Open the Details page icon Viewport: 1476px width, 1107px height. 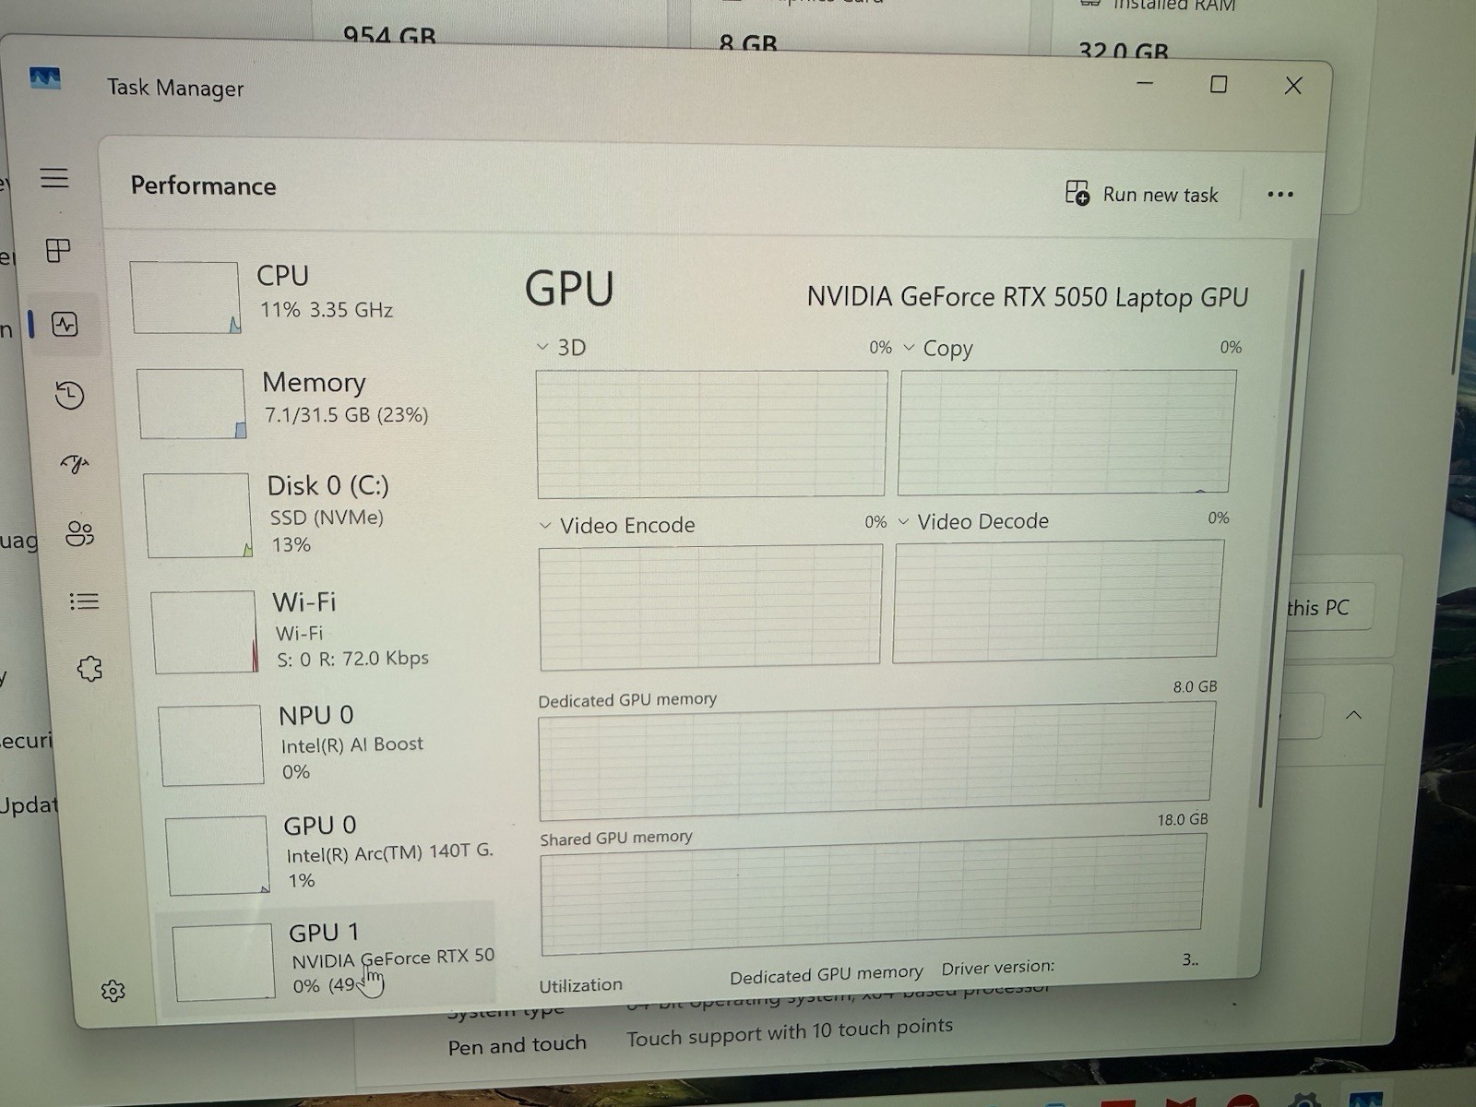pyautogui.click(x=84, y=601)
